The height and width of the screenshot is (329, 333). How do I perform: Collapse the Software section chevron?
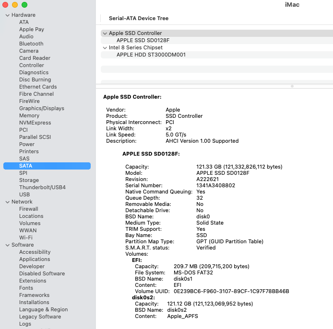point(7,245)
